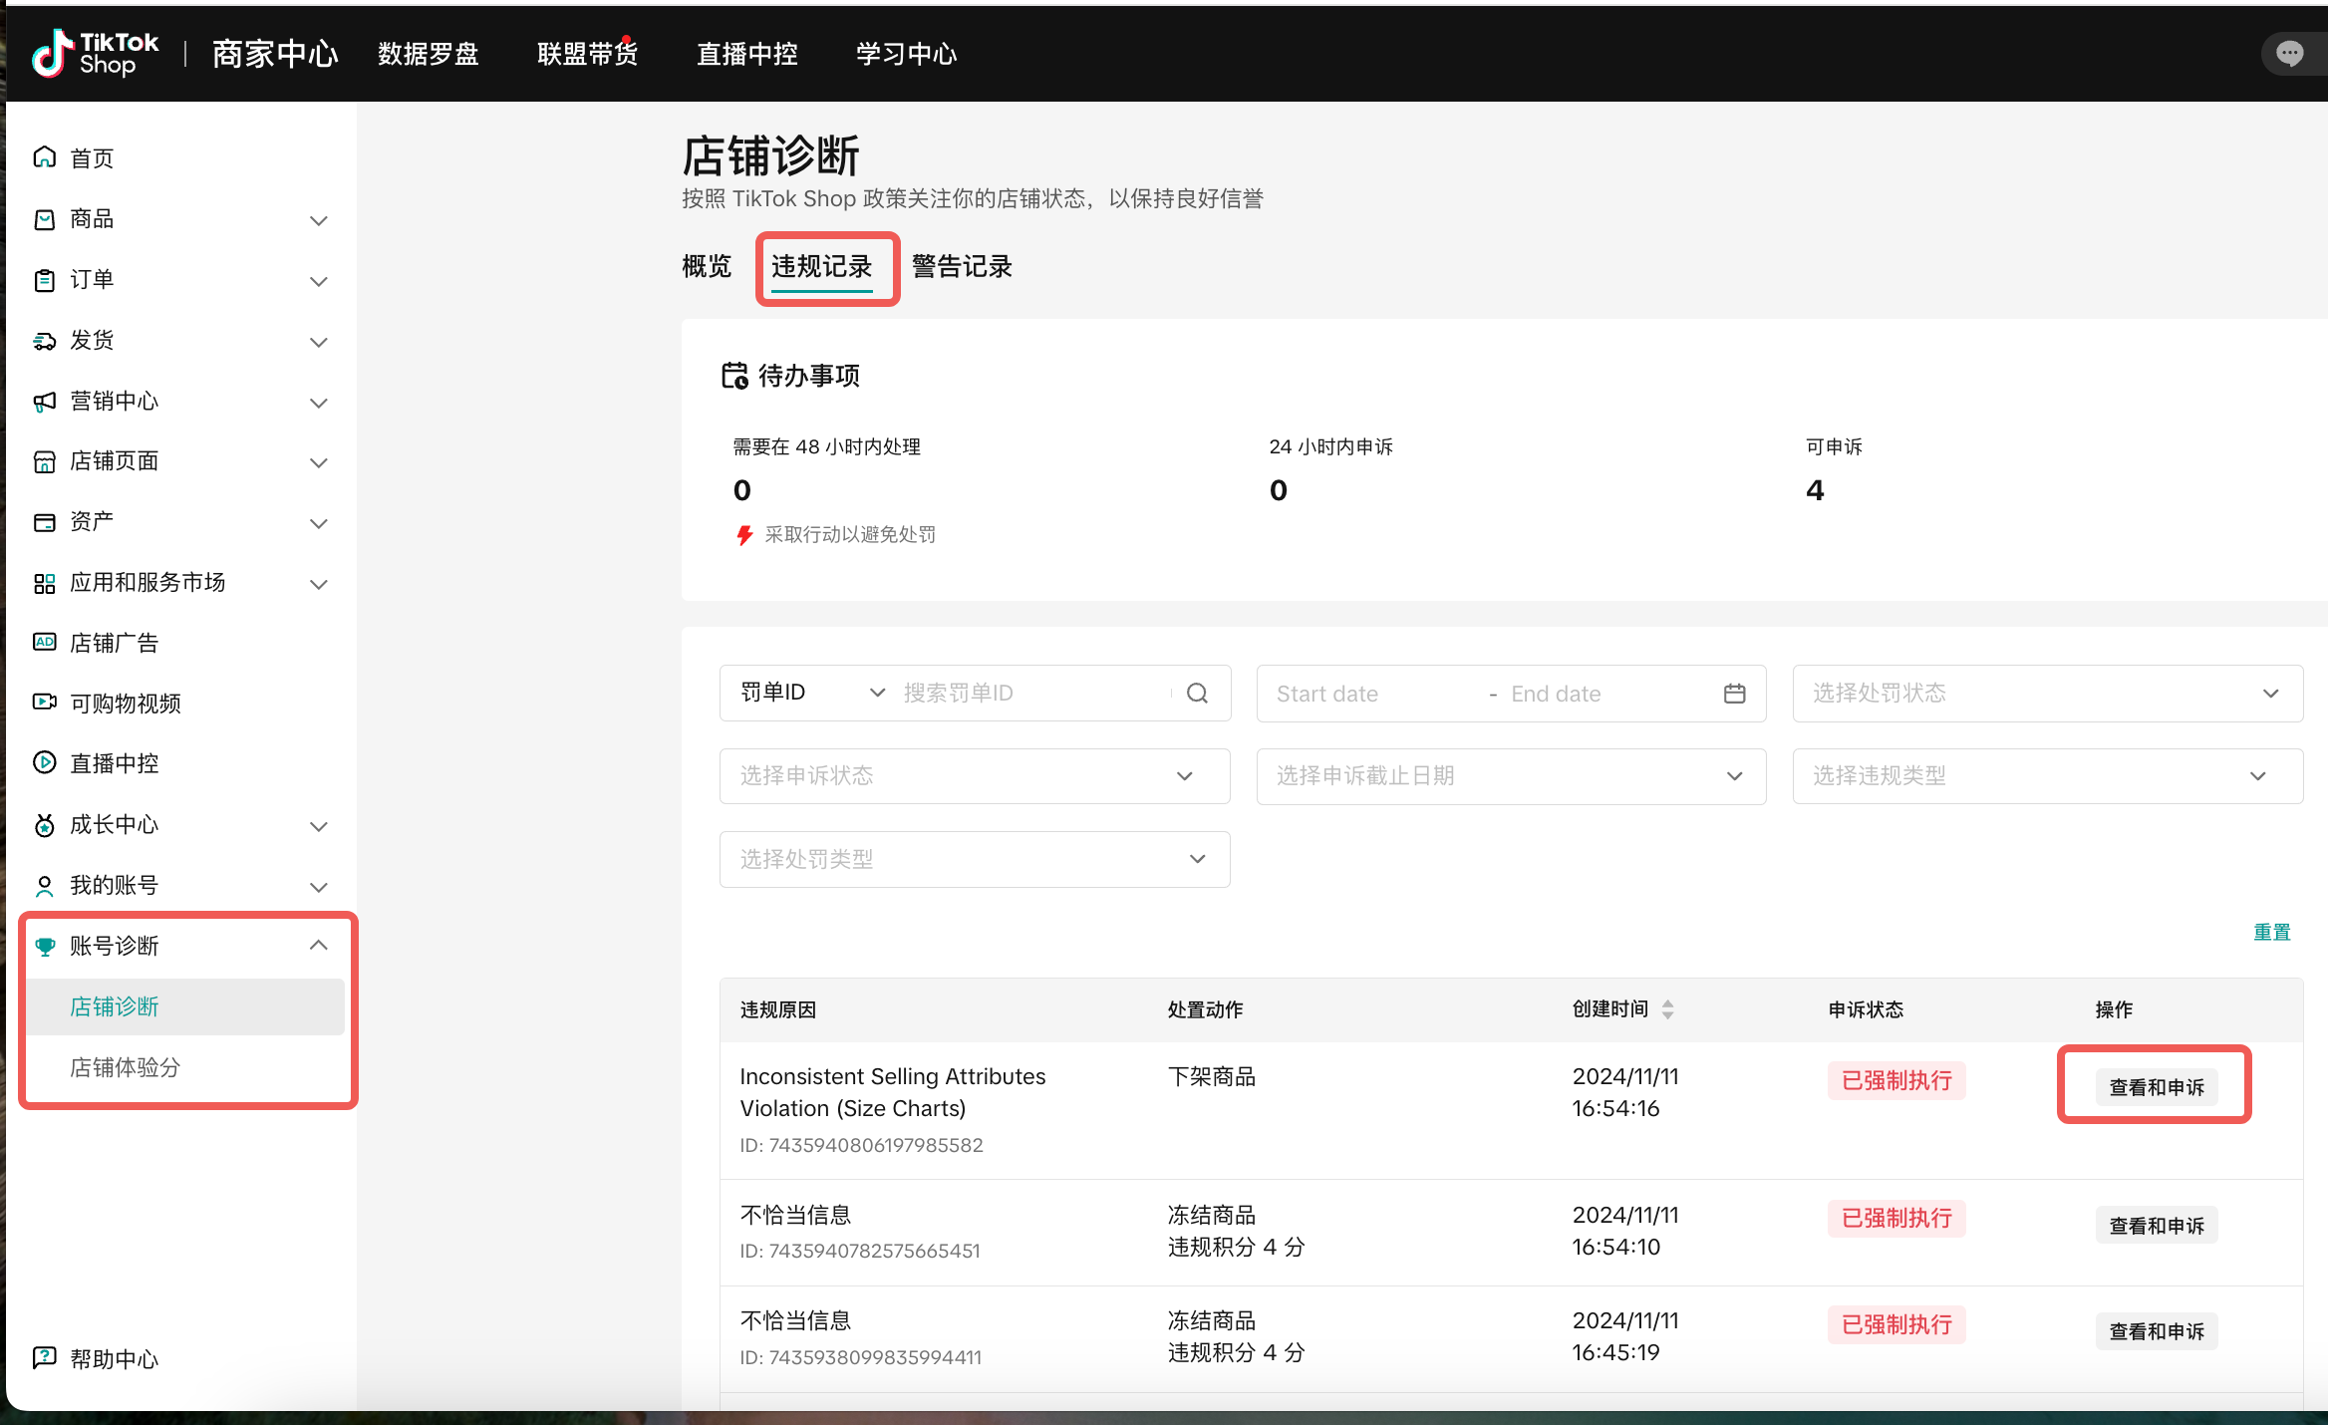Click the 重置 reset link
Screen dimensions: 2328x1425
(2271, 932)
